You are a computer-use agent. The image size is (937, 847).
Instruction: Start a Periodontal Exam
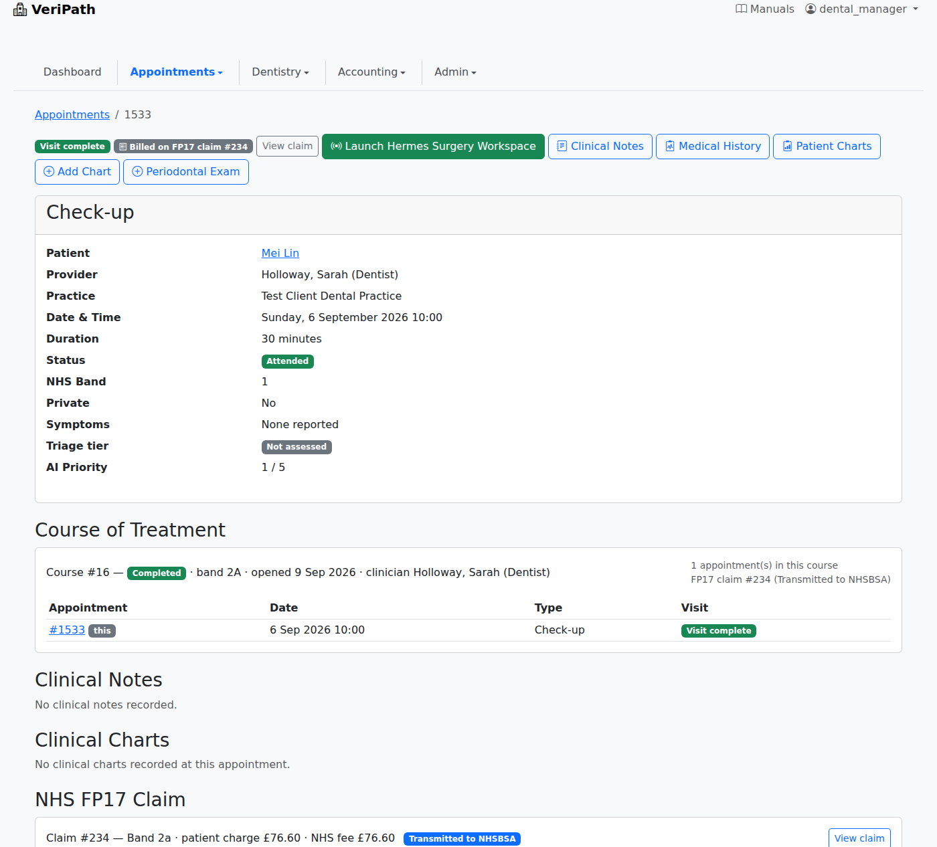pyautogui.click(x=185, y=171)
